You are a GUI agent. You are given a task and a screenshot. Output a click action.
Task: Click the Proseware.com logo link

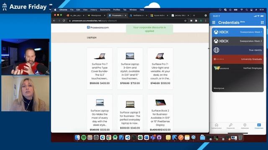98,27
